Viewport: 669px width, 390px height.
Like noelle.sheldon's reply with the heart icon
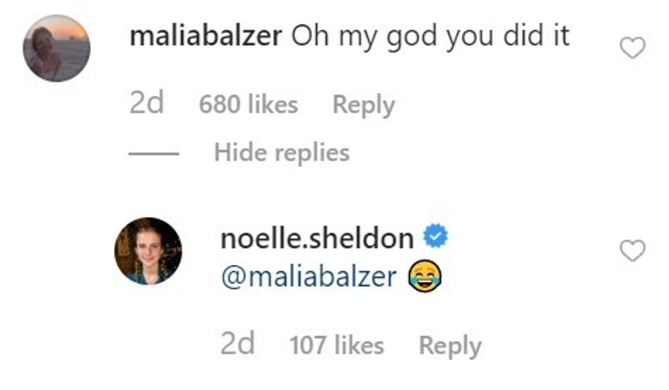point(632,252)
